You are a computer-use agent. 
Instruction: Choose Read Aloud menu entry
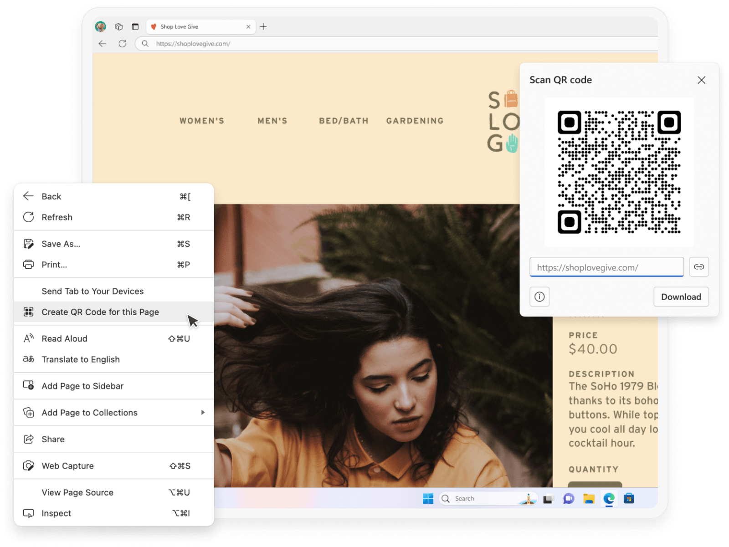114,338
